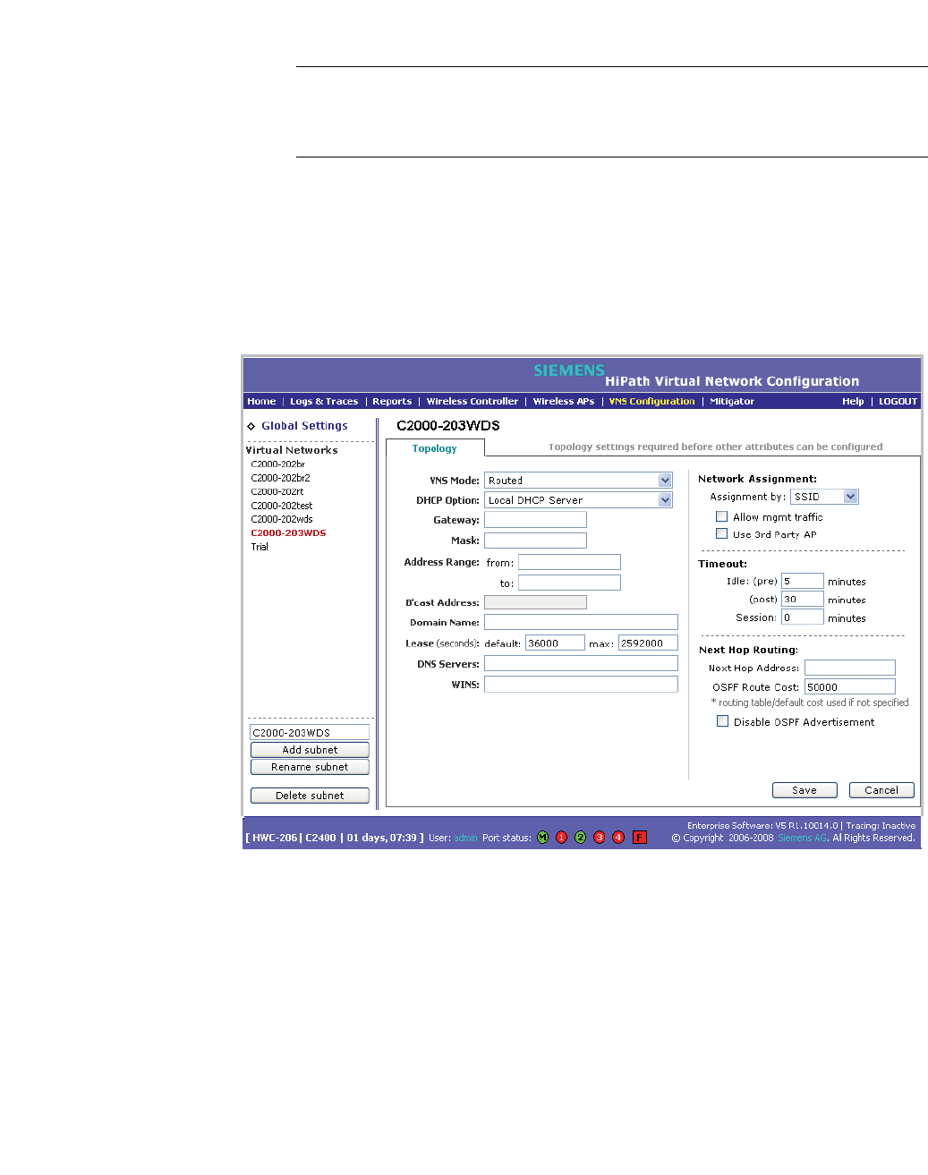Click the B'cast Address field
928x1175 pixels.
535,602
